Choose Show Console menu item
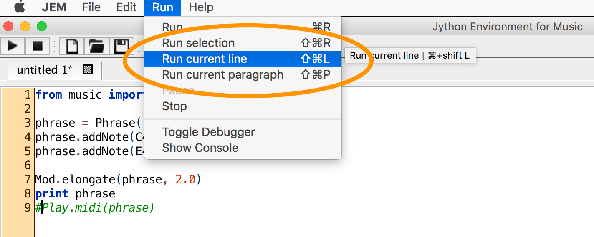594x237 pixels. (200, 148)
